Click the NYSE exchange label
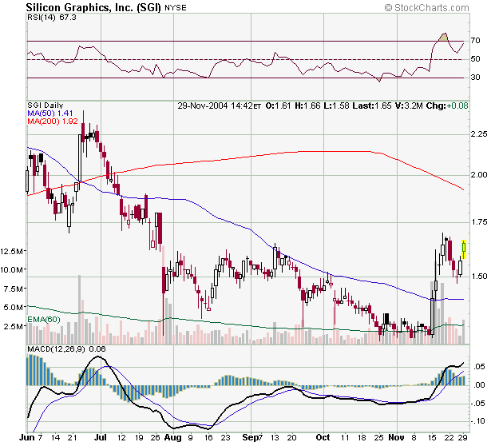This screenshot has height=446, width=495. (176, 7)
